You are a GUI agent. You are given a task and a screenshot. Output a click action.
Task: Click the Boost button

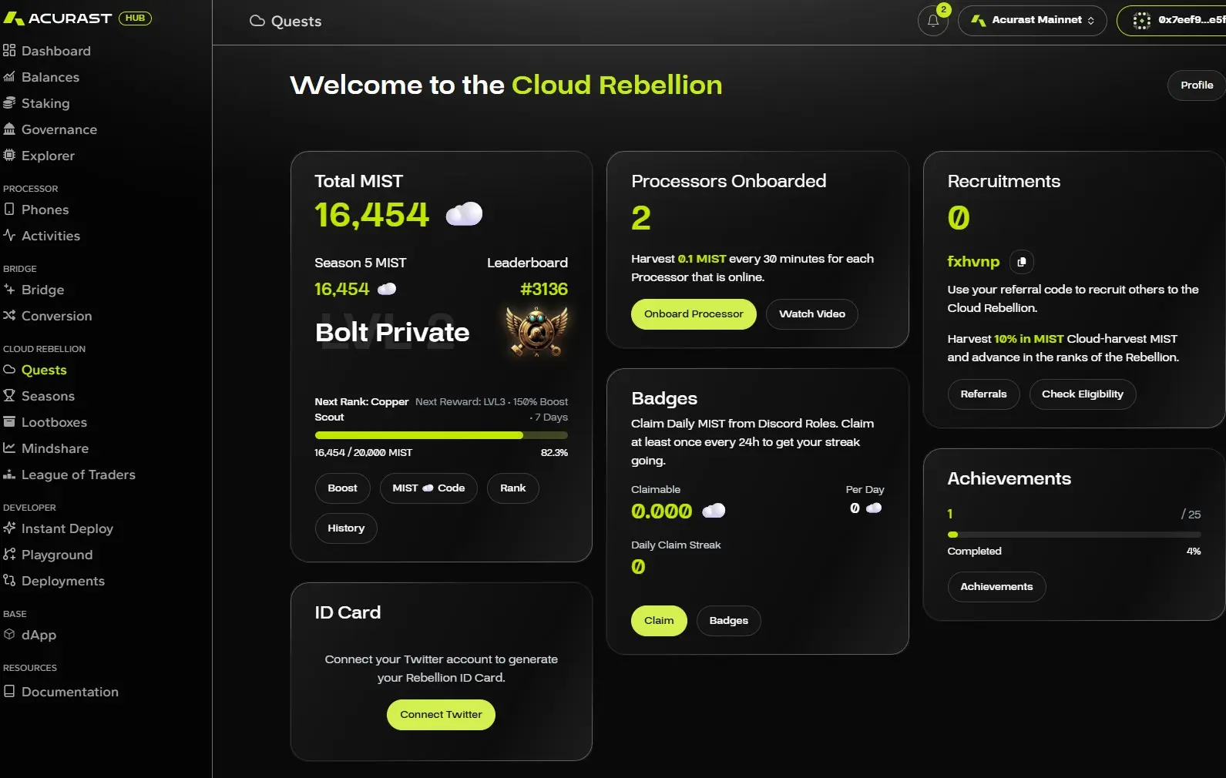(342, 488)
